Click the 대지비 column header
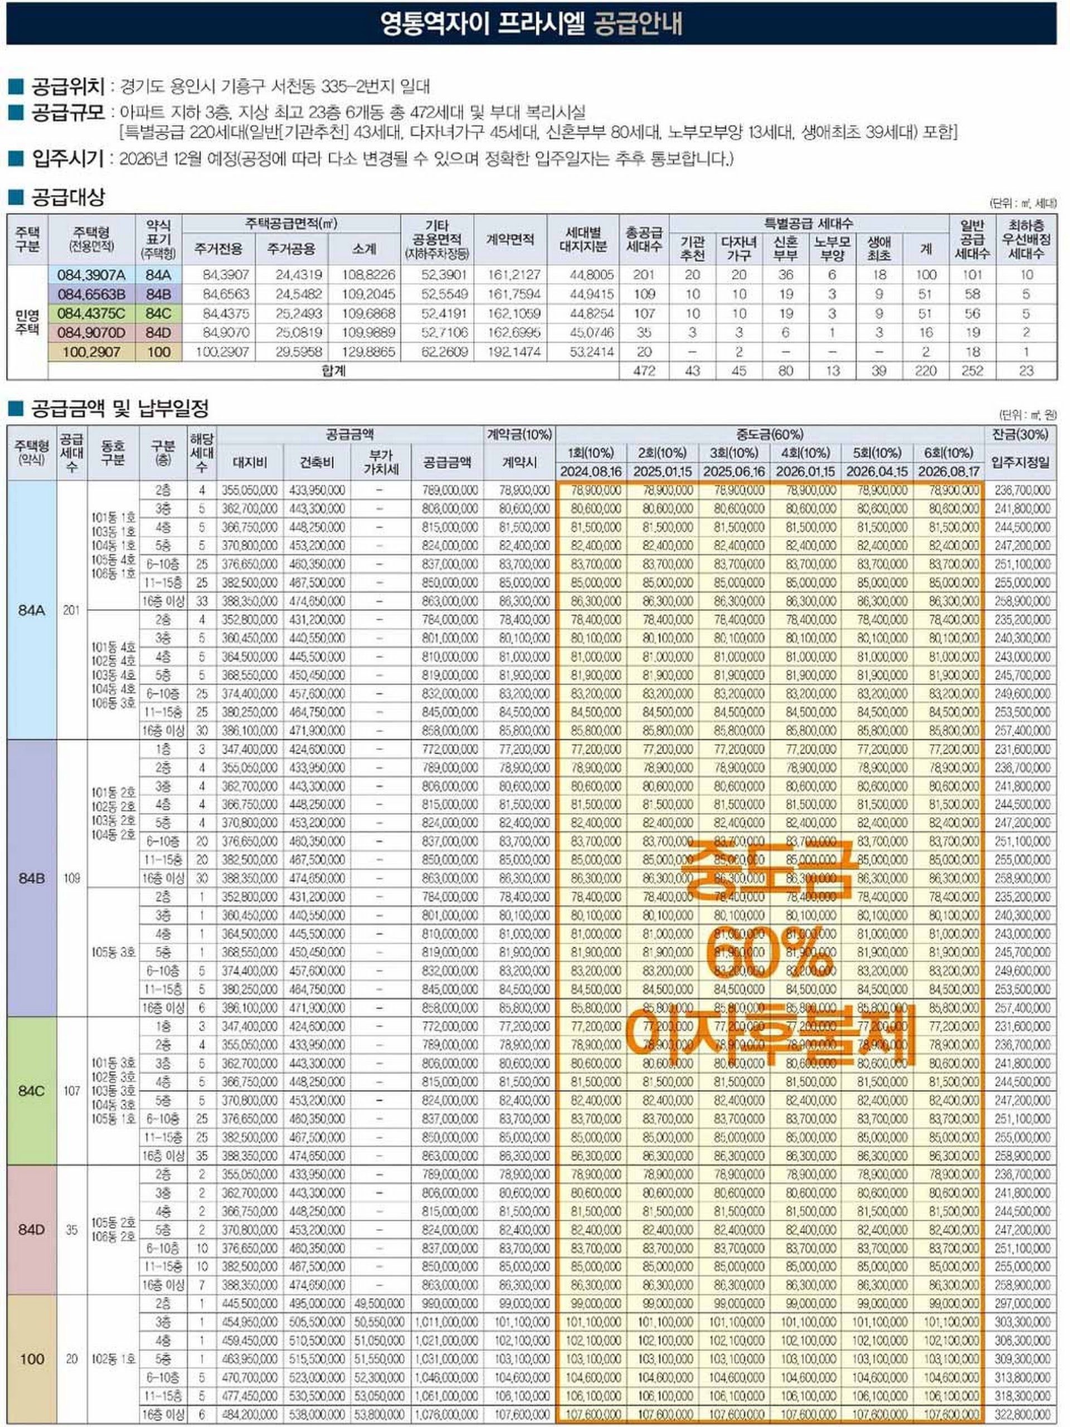This screenshot has height=1427, width=1070. pos(250,462)
